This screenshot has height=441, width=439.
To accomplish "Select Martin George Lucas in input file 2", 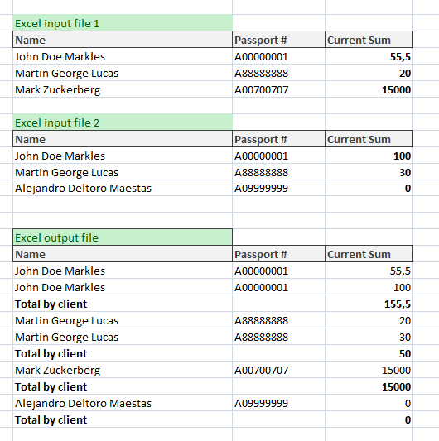I will point(123,172).
